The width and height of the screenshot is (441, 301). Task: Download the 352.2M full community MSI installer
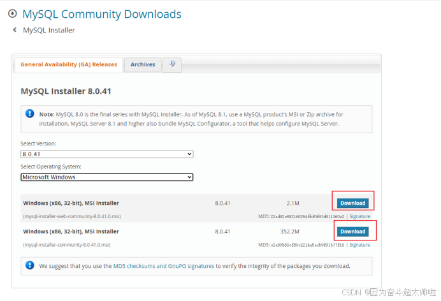pos(352,231)
